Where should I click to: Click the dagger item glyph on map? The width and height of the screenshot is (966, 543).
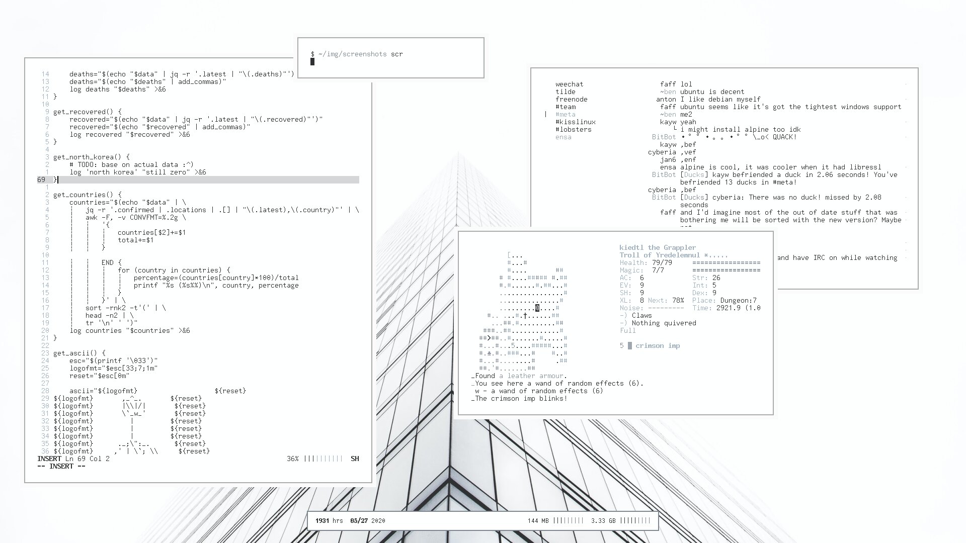click(x=525, y=315)
